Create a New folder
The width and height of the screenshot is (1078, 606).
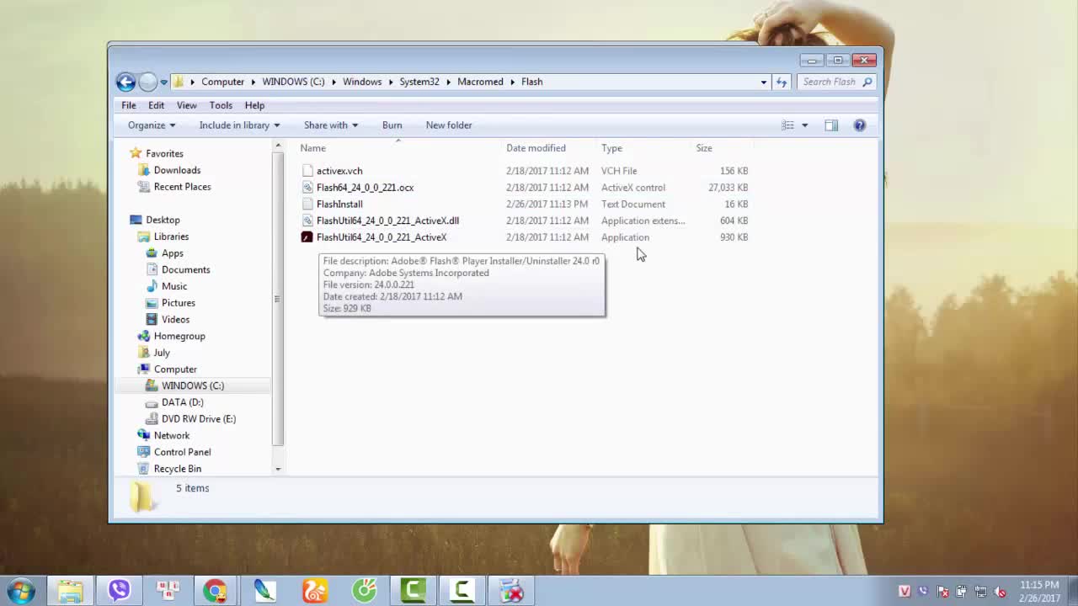pyautogui.click(x=449, y=125)
